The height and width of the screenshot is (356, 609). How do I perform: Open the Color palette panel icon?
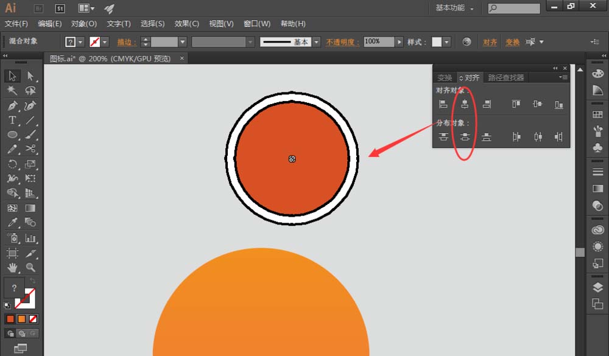(x=598, y=74)
